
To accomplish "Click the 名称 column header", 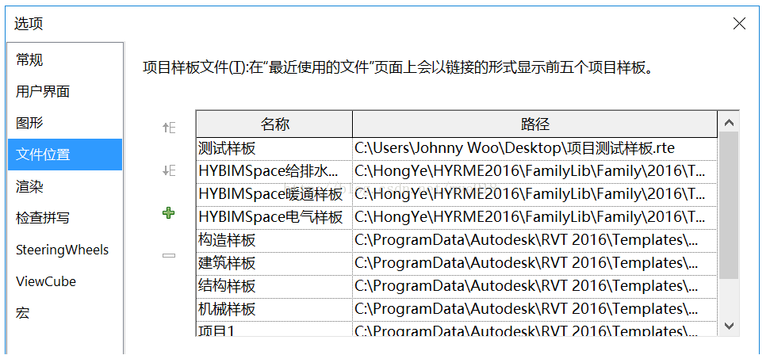I will [x=274, y=124].
